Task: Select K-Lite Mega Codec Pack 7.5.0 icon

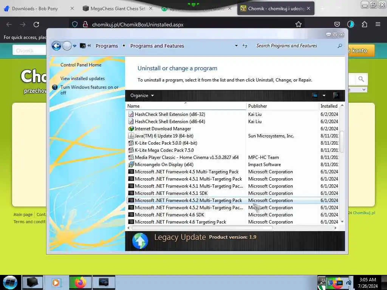Action: (131, 150)
